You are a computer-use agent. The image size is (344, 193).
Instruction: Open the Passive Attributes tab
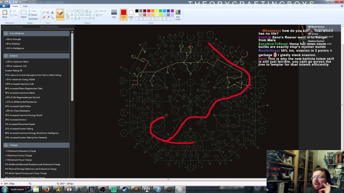[12, 27]
